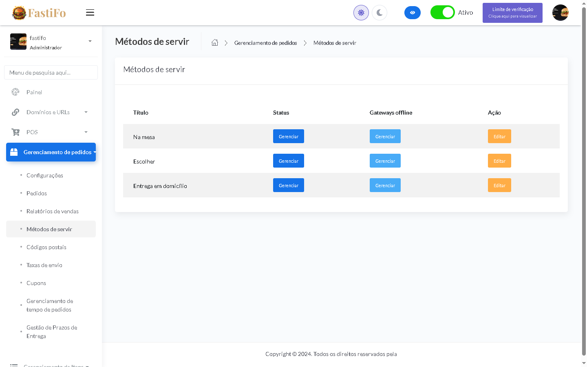Viewport: 587px width, 367px height.
Task: Click the menu search input field
Action: [51, 73]
